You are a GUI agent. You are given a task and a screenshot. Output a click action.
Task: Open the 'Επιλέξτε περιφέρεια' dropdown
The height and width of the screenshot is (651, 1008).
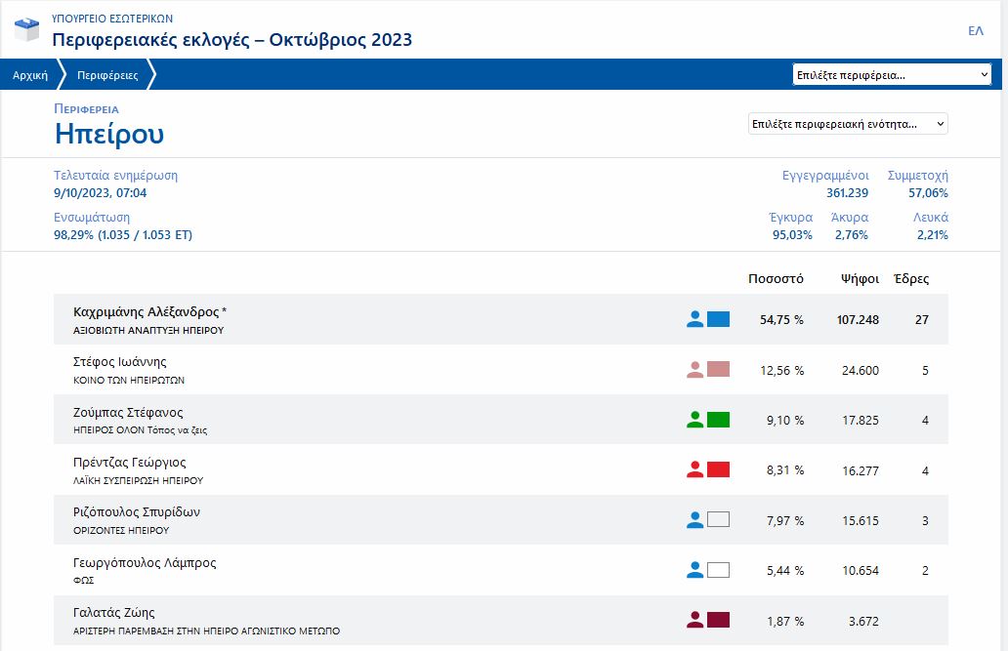coord(892,75)
